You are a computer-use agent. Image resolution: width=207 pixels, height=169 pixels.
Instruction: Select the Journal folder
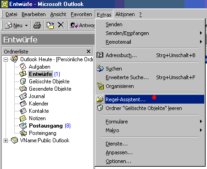coord(37,96)
